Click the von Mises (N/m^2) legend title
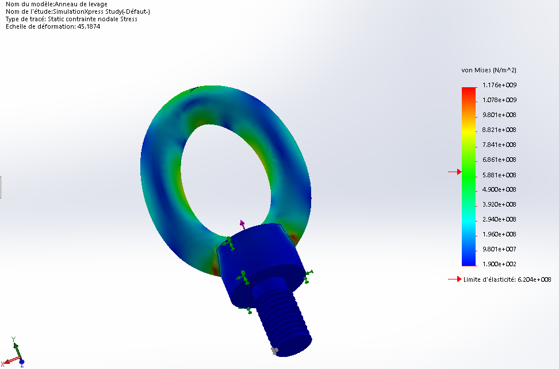Image resolution: width=559 pixels, height=369 pixels. tap(489, 70)
